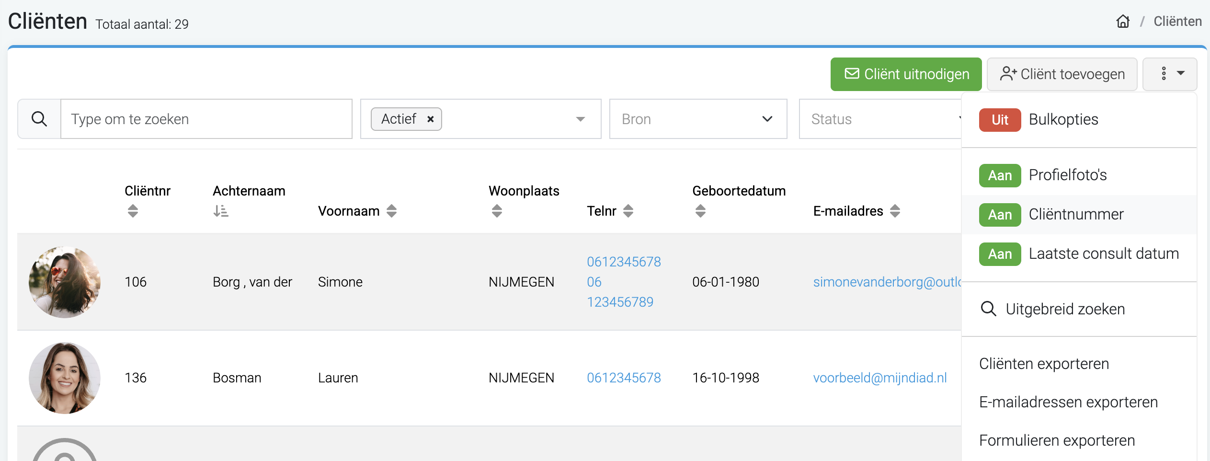Select Uitgebreid zoeken menu option
1210x461 pixels.
[1065, 309]
